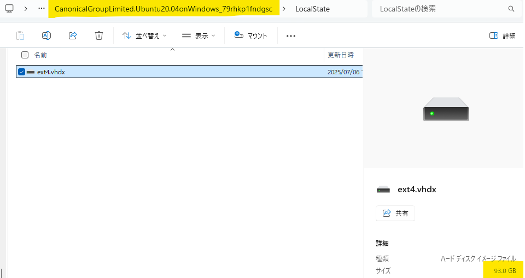Click the share arrow icon in toolbar
Screen dimensions: 525x278
click(x=73, y=36)
